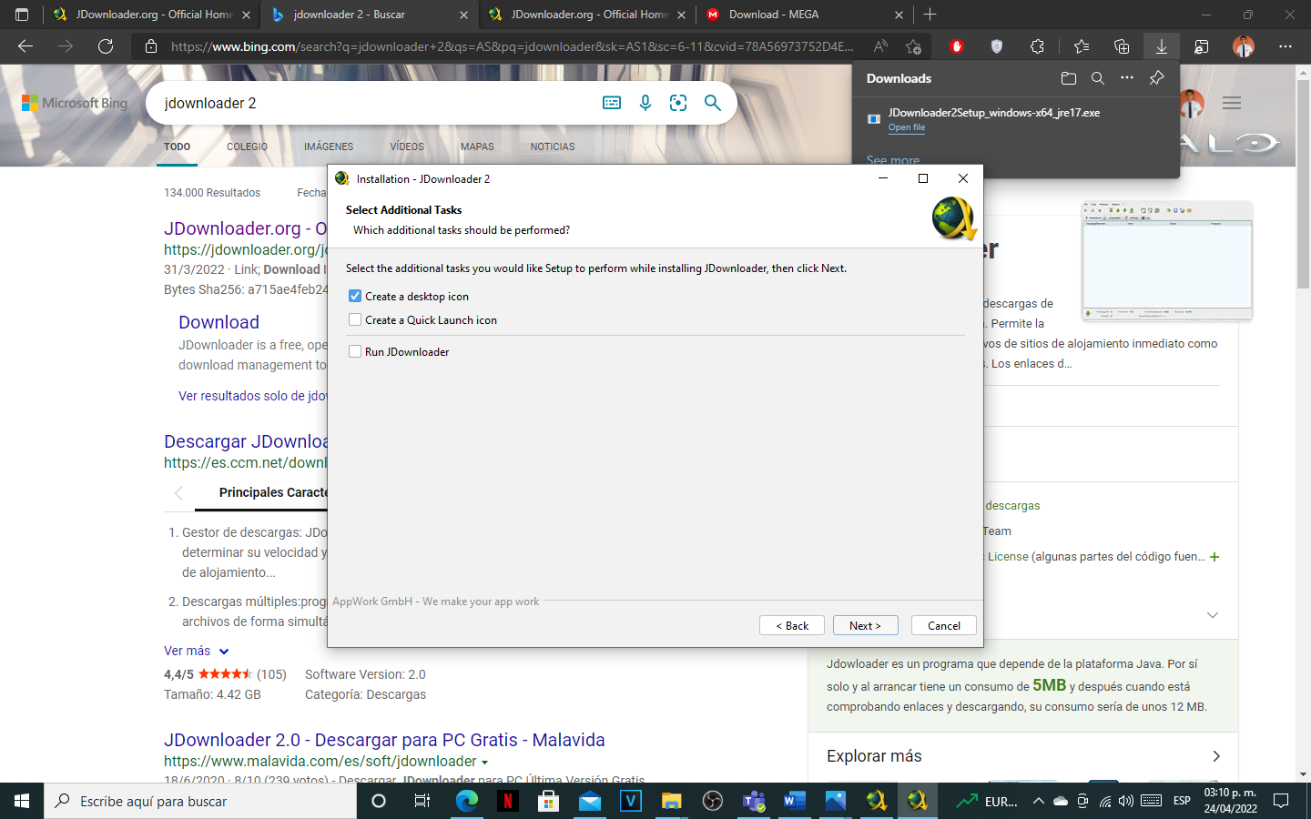Open downloads folder icon
The image size is (1311, 819).
pos(1069,78)
